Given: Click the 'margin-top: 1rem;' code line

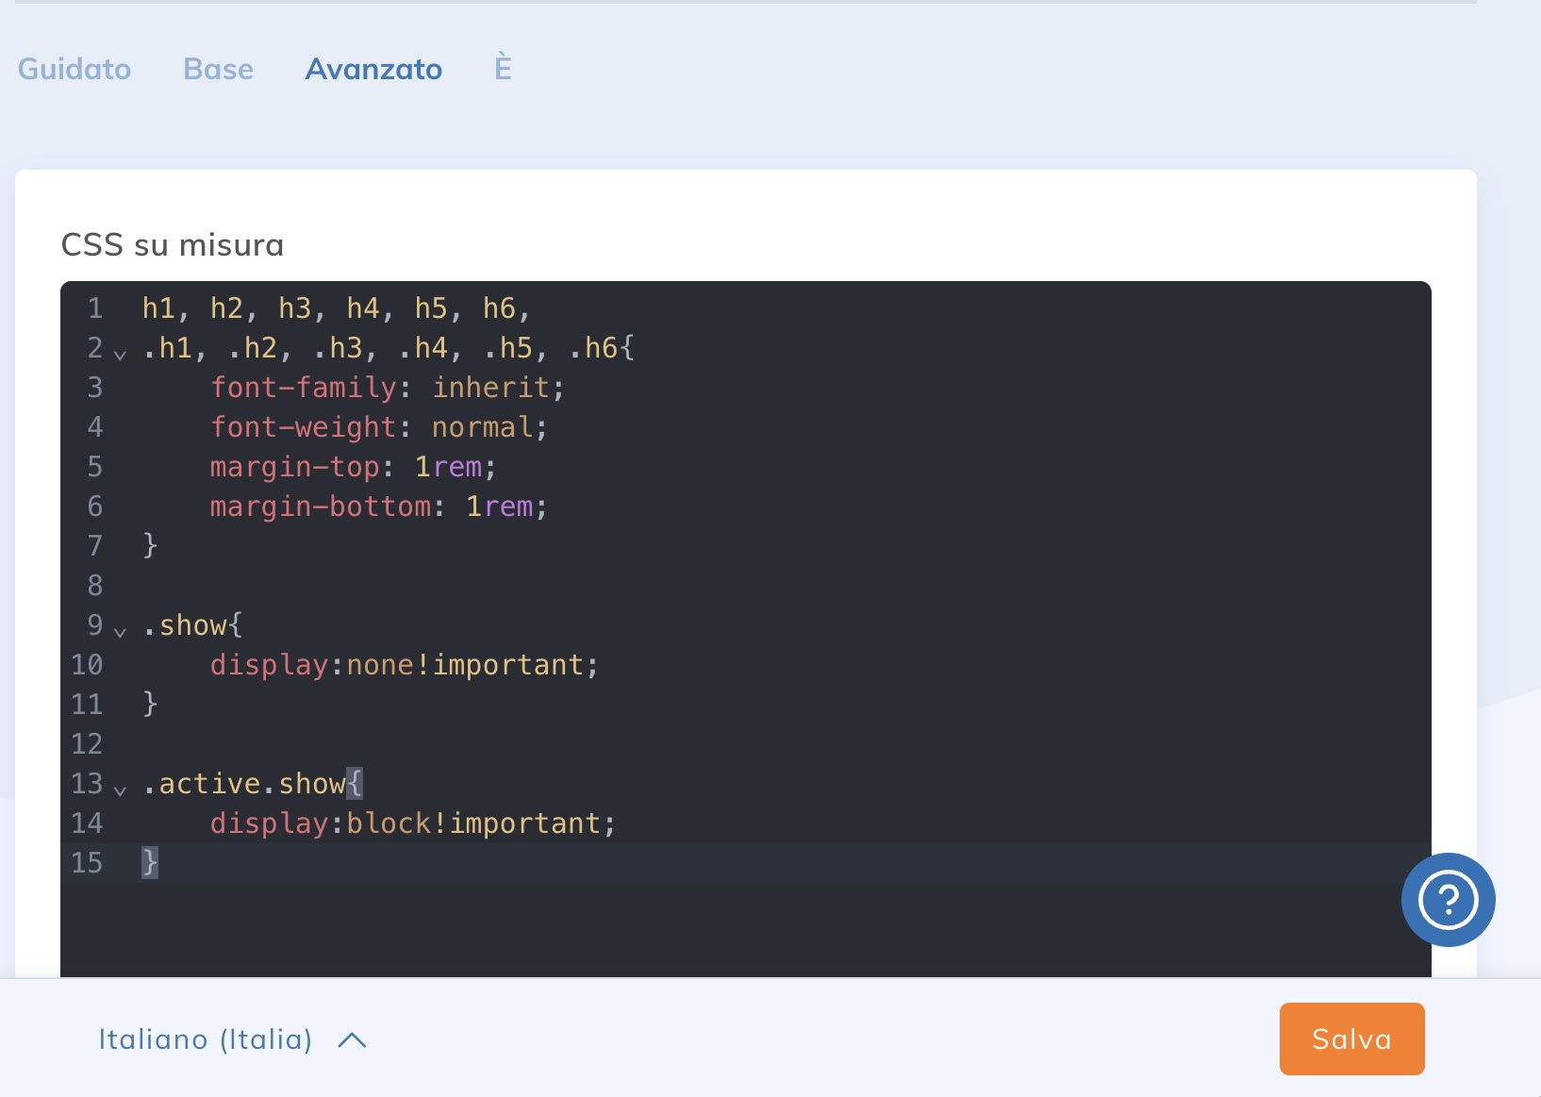Looking at the screenshot, I should pos(353,467).
